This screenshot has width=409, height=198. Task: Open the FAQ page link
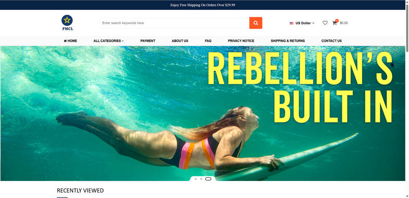(x=208, y=41)
